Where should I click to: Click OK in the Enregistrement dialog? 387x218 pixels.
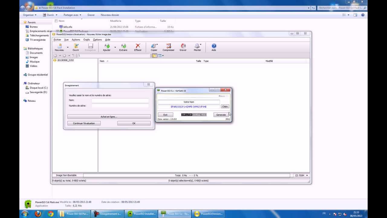pyautogui.click(x=134, y=123)
